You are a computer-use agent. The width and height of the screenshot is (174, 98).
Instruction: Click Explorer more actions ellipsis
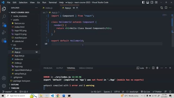pos(36,8)
